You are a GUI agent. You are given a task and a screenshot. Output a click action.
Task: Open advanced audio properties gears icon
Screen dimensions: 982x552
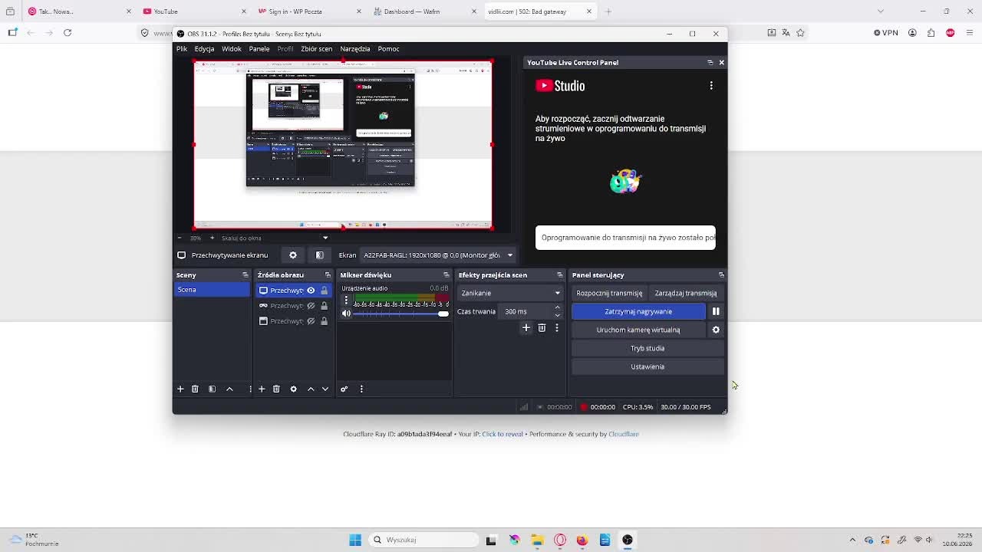pyautogui.click(x=344, y=389)
